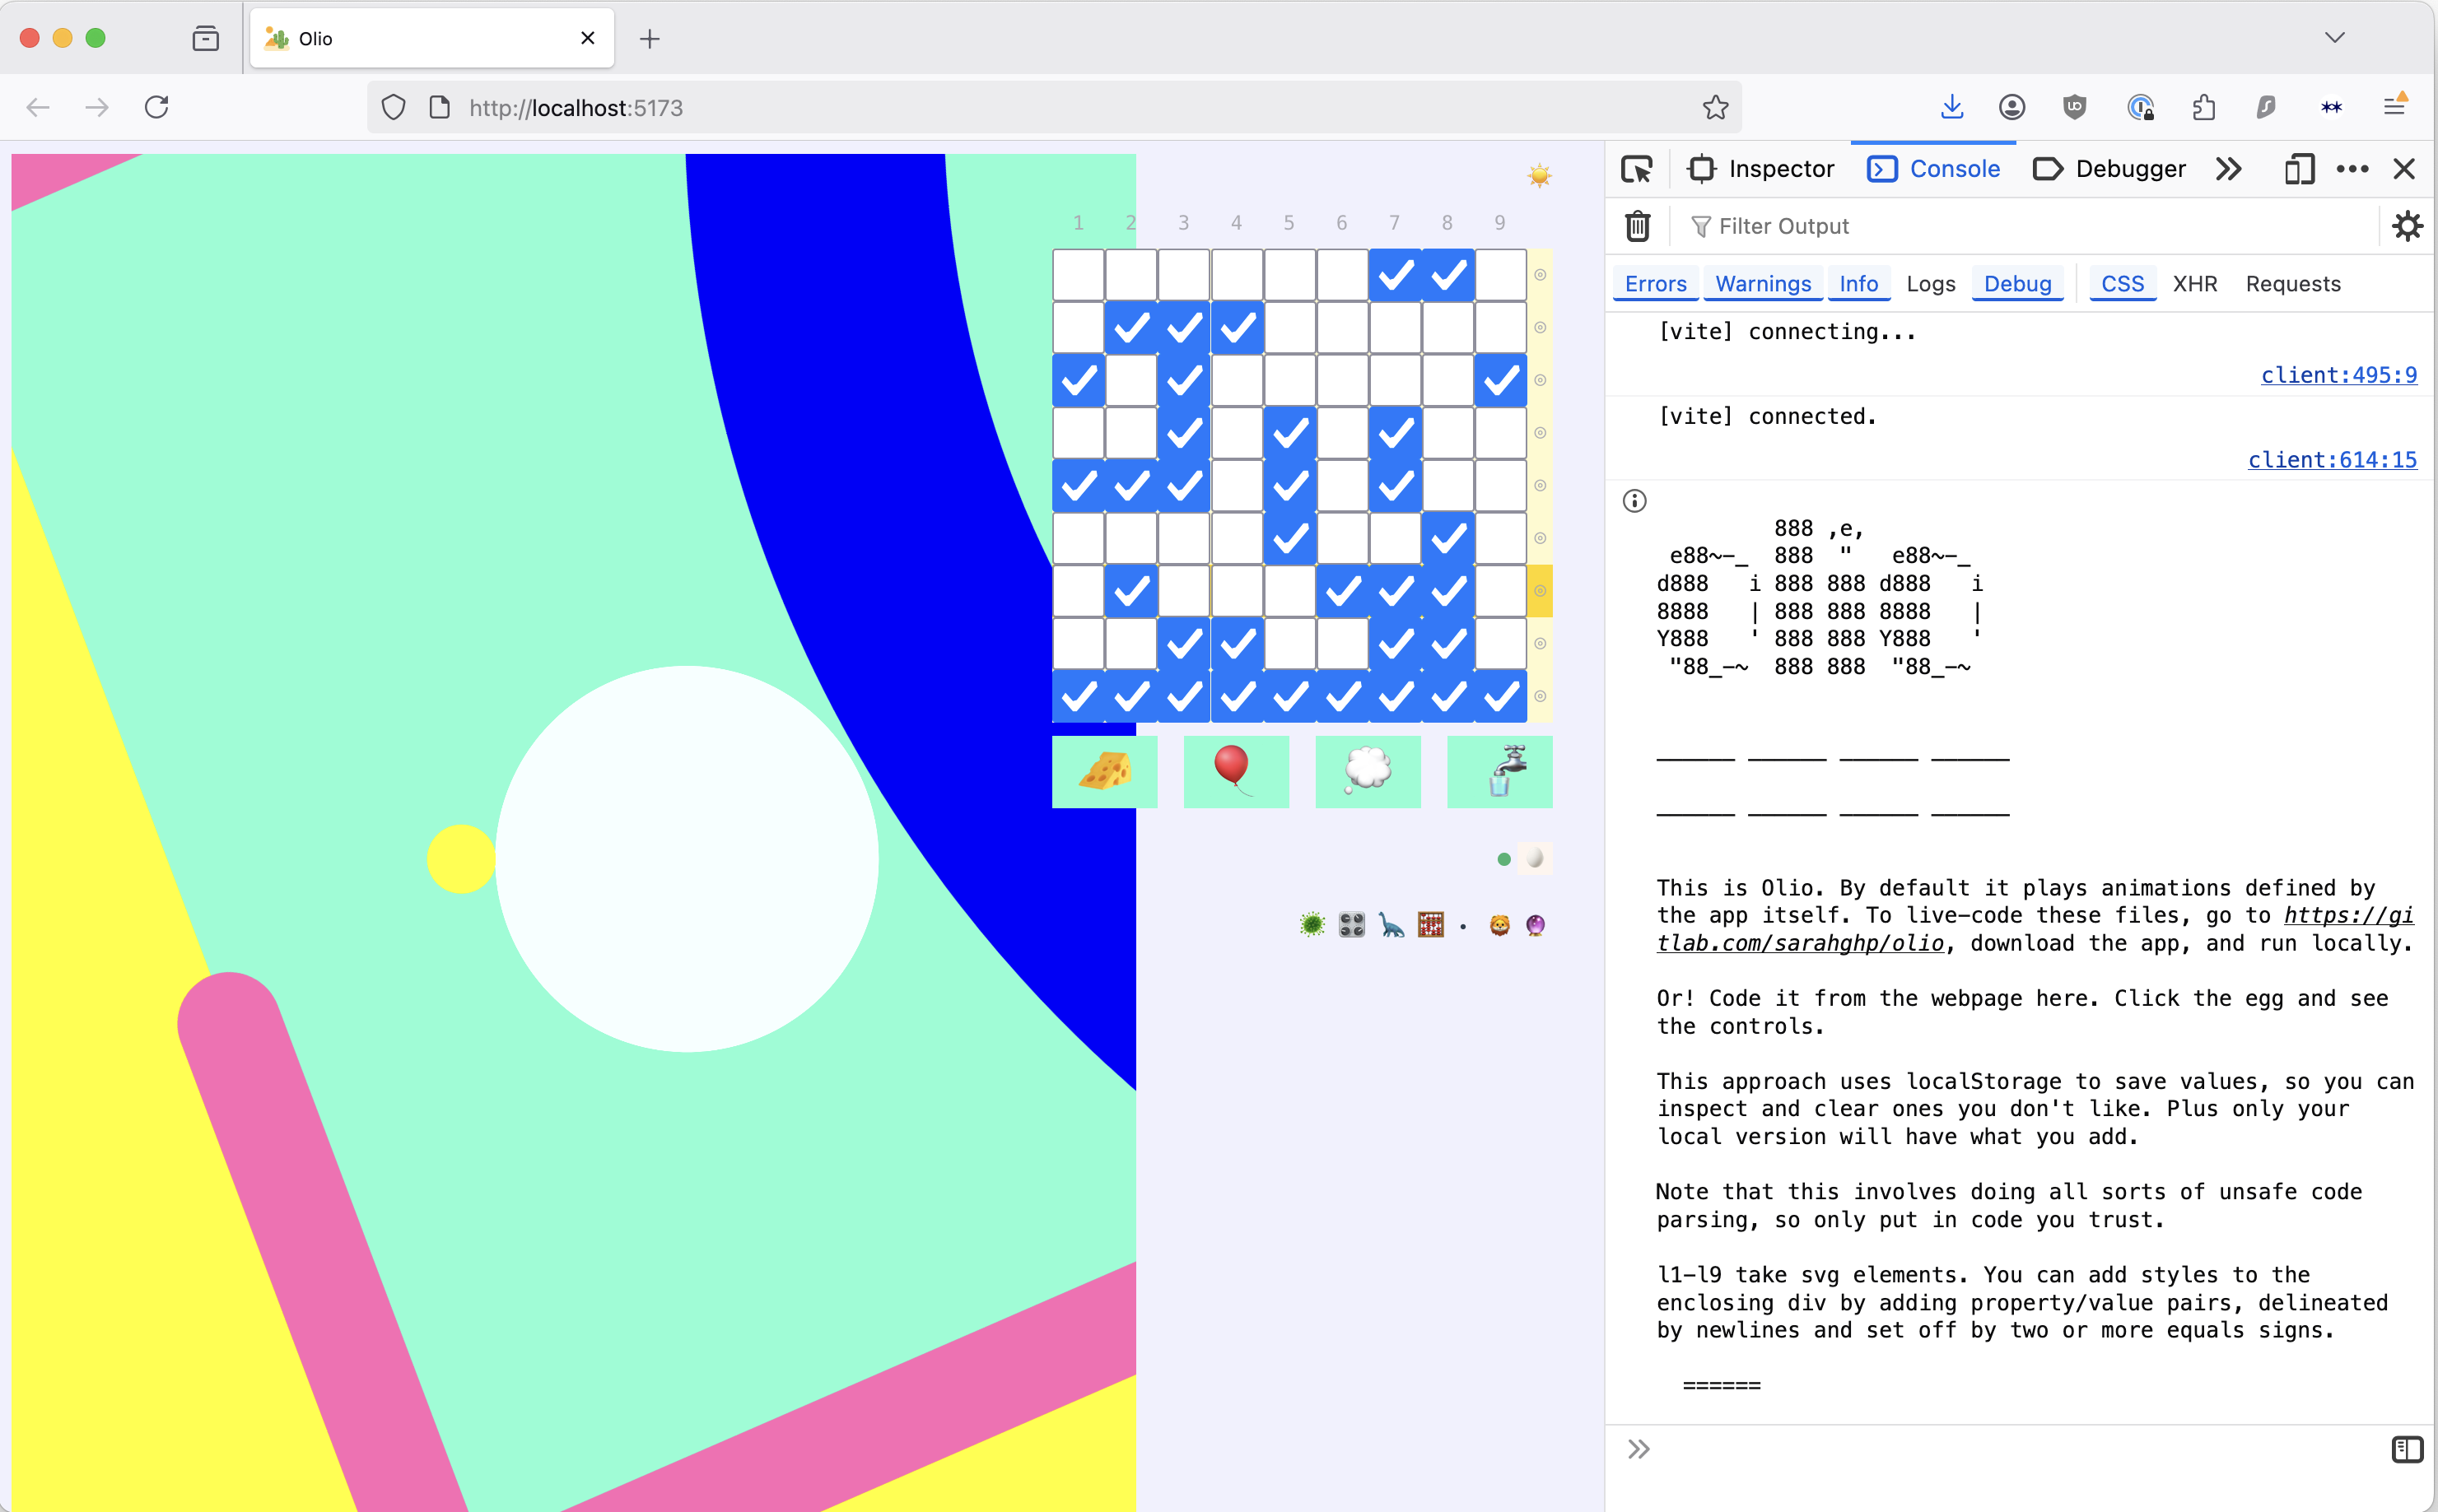This screenshot has width=2438, height=1512.
Task: Click the cheese emoji tile
Action: click(x=1104, y=771)
